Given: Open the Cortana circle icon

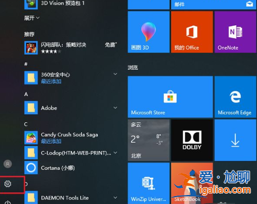Looking at the screenshot, I should (x=31, y=168).
